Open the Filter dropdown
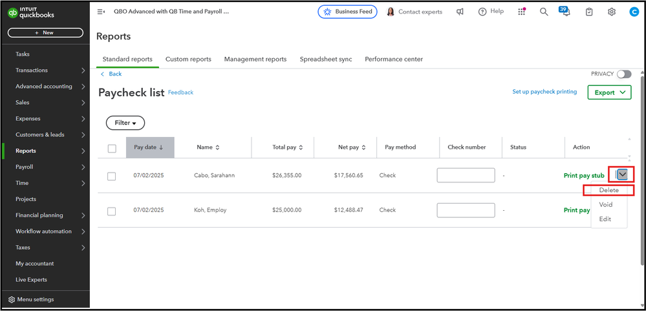The height and width of the screenshot is (311, 646). point(125,123)
